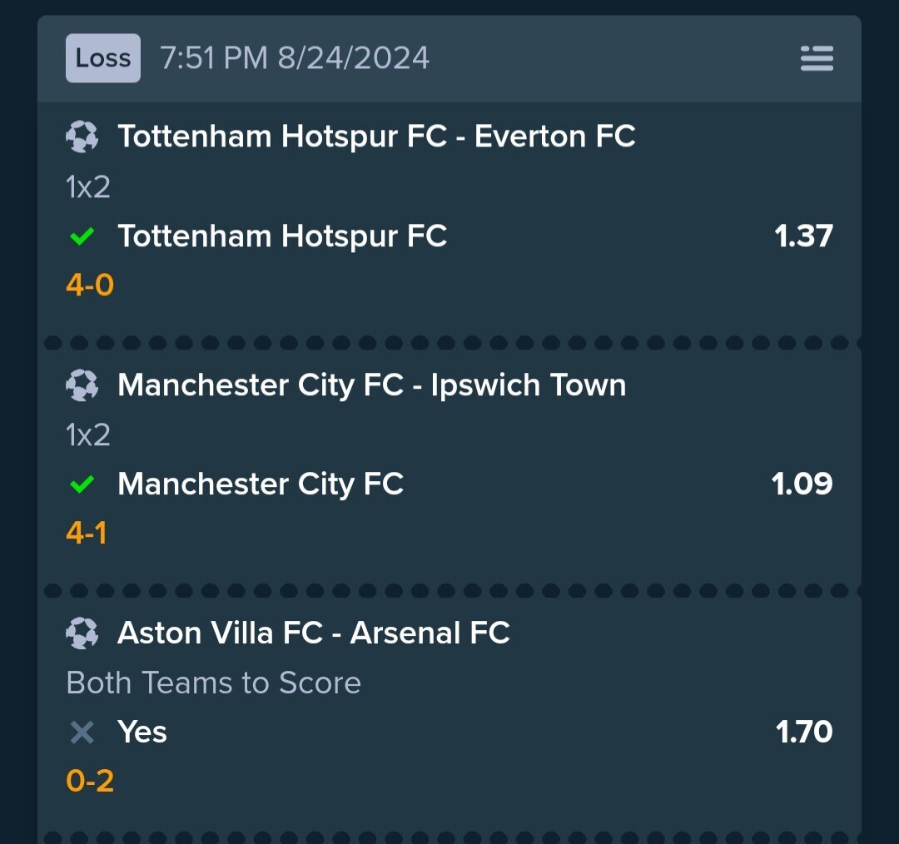Click soccer ball icon beside Manchester City match
Screen dimensions: 899x844
pos(82,385)
